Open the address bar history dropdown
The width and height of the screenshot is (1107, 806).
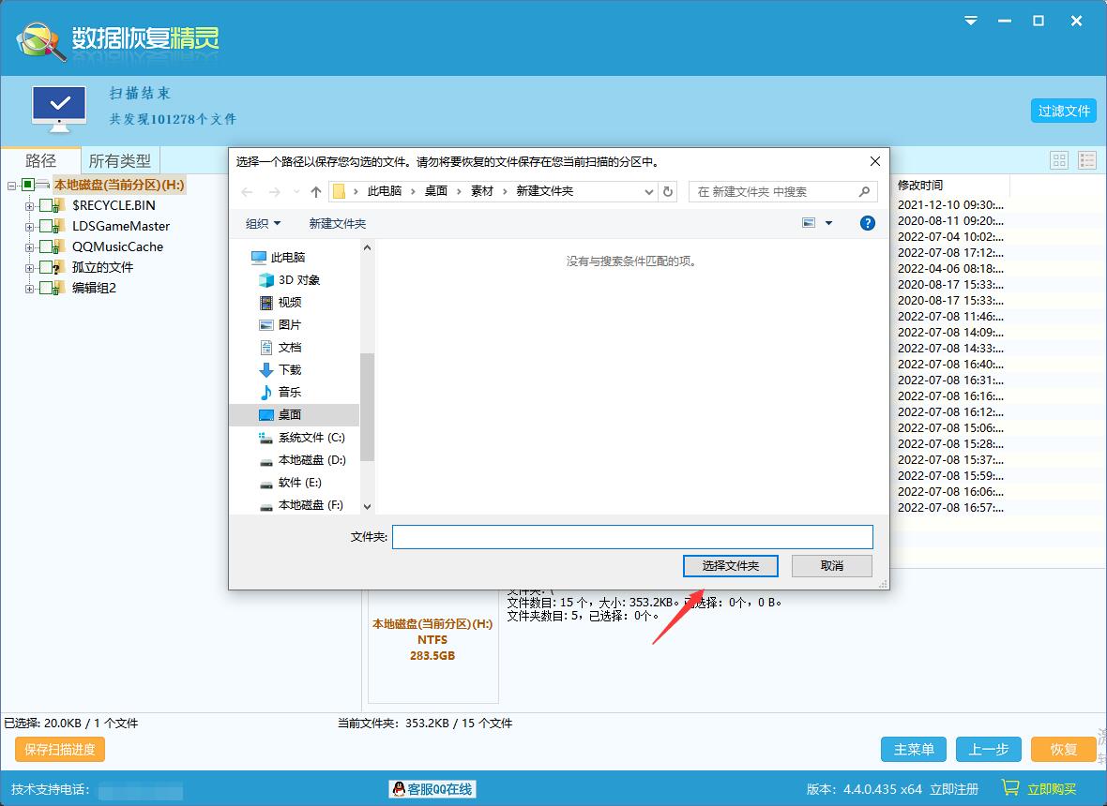649,191
